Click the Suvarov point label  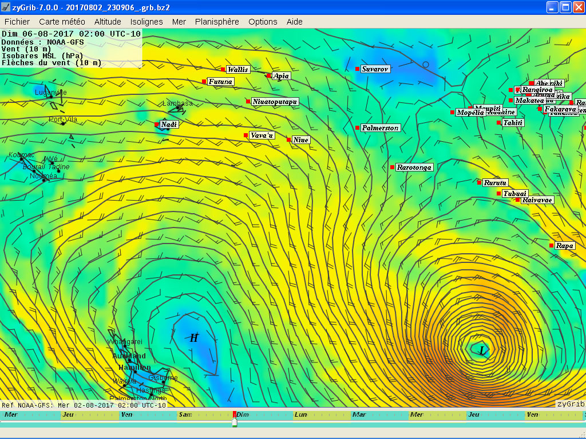375,69
